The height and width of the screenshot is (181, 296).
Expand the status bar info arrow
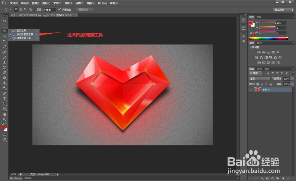click(x=58, y=175)
